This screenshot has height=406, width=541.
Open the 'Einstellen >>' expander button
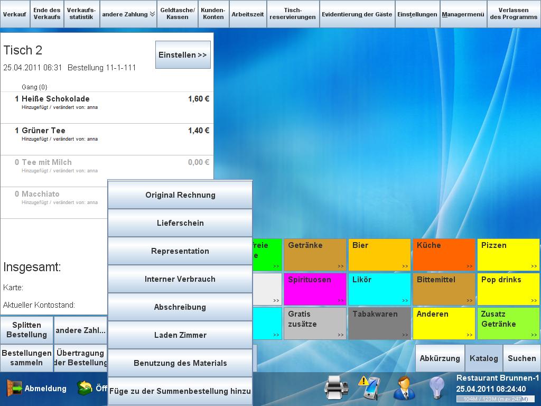183,55
